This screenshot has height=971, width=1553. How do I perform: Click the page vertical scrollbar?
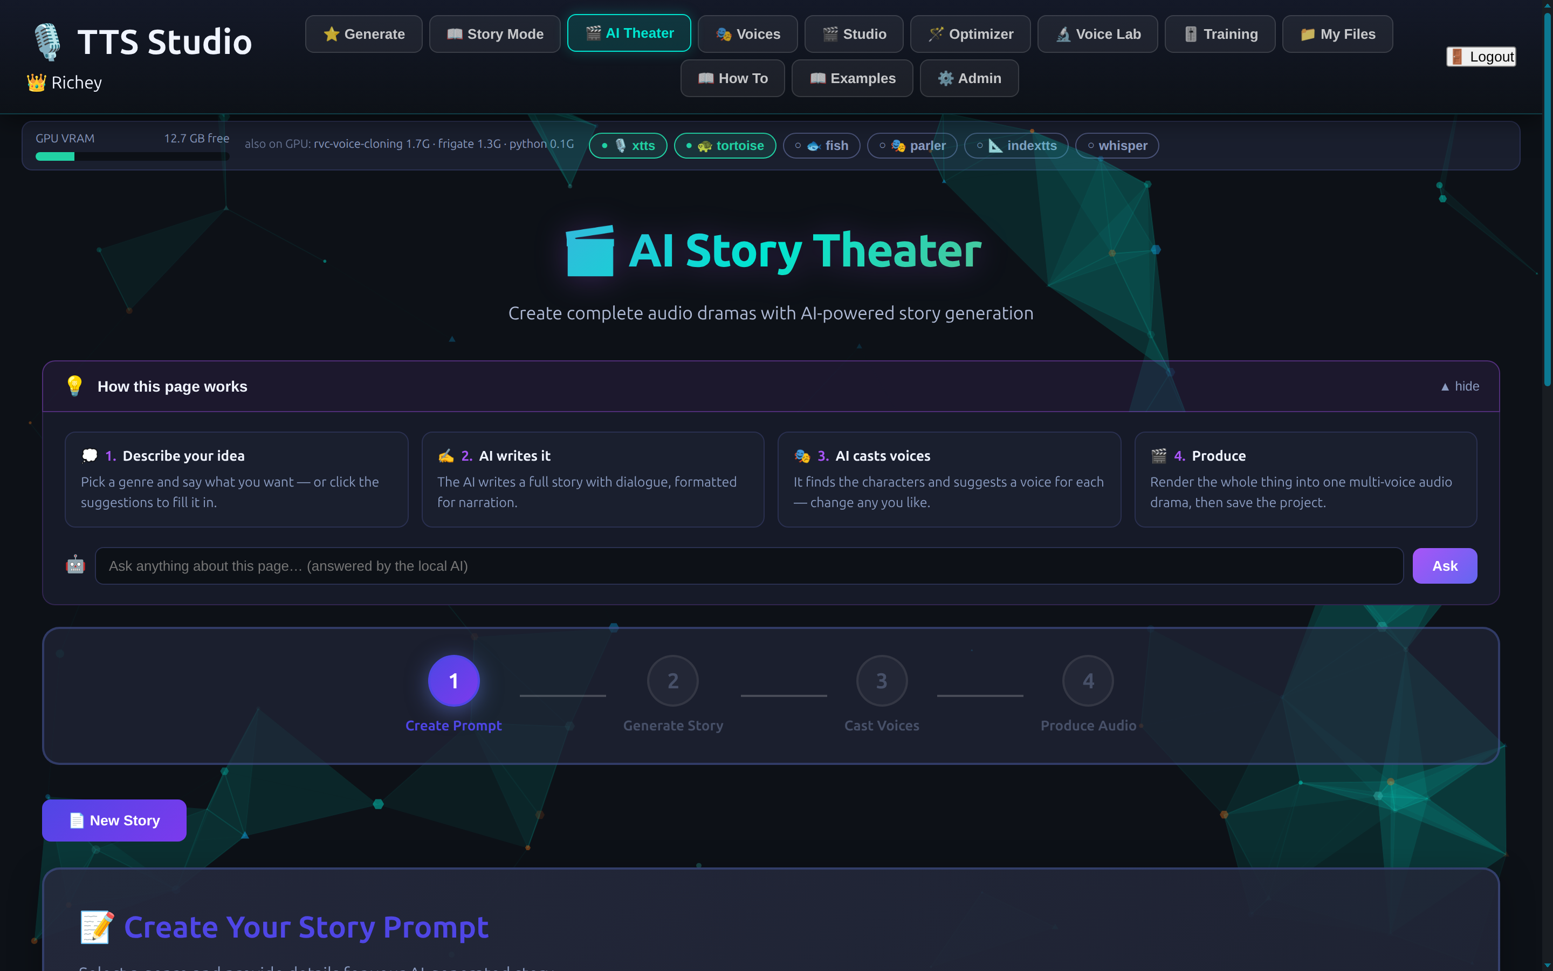pos(1547,199)
